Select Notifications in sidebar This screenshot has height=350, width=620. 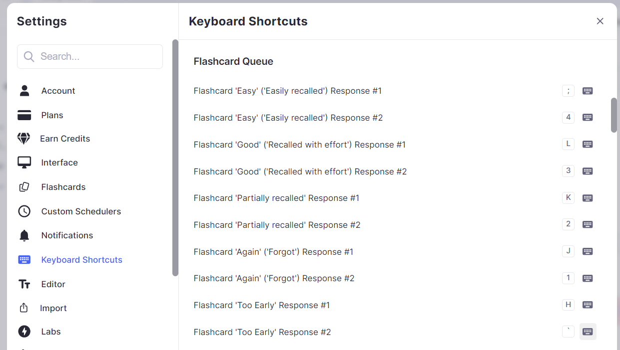(x=67, y=235)
